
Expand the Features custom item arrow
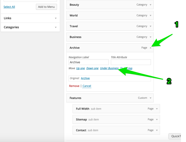click(x=150, y=98)
